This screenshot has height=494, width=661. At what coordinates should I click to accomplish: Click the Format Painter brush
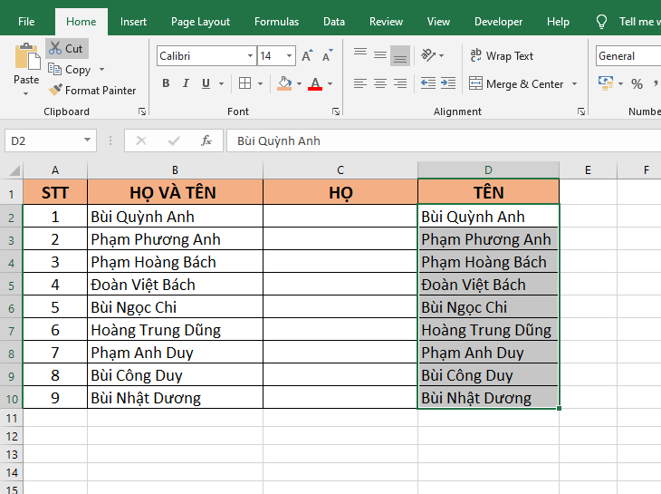pyautogui.click(x=55, y=90)
